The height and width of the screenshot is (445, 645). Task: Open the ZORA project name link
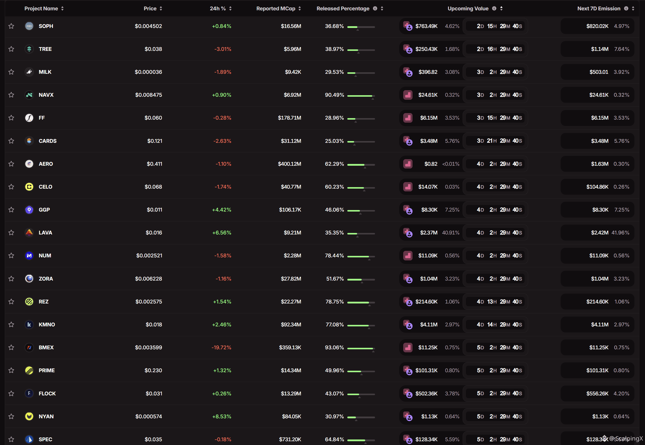point(46,279)
